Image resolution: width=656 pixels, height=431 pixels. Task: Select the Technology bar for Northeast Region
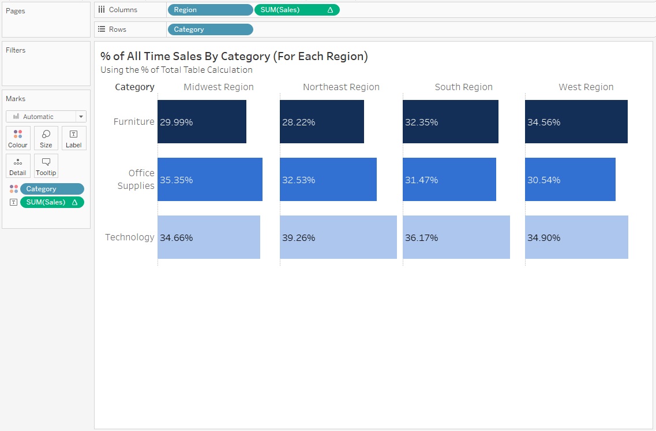point(338,237)
